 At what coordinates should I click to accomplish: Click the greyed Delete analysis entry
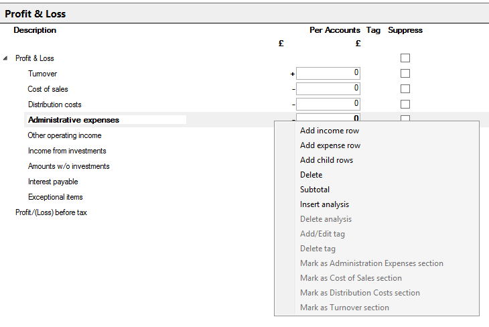(x=326, y=219)
